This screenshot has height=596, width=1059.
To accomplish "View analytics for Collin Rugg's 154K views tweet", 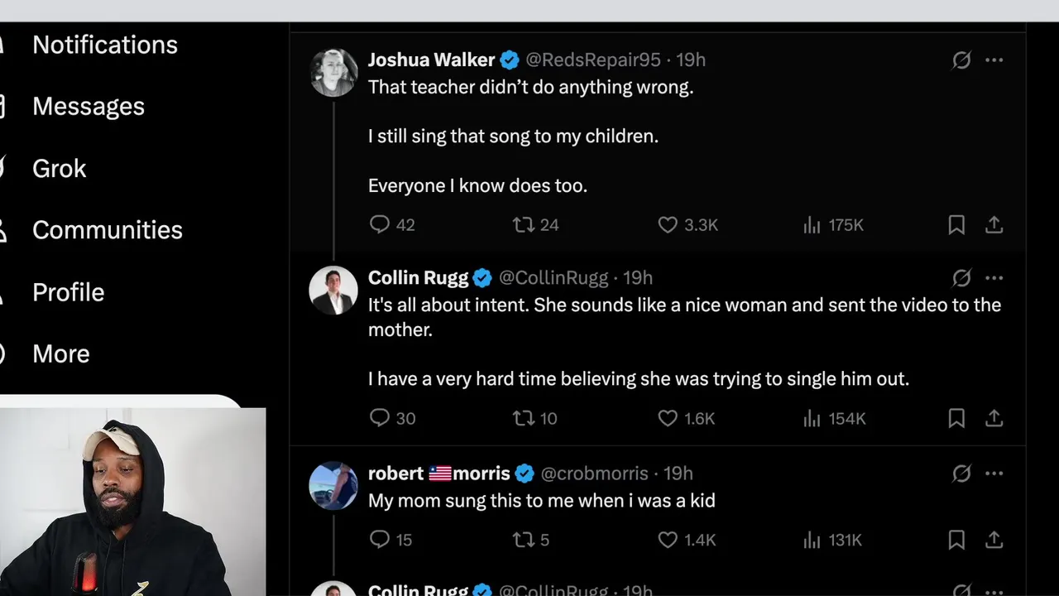I will pos(812,418).
